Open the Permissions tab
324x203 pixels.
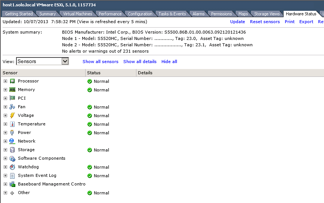(x=221, y=14)
